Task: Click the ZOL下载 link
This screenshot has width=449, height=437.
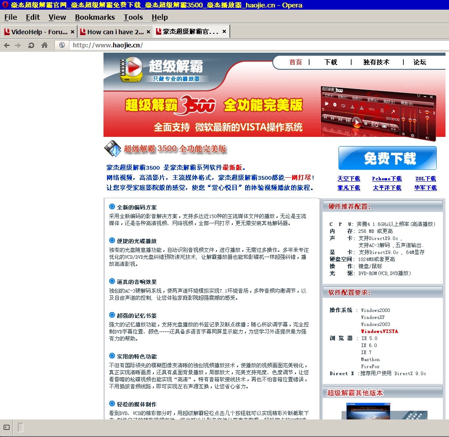Action: click(425, 179)
